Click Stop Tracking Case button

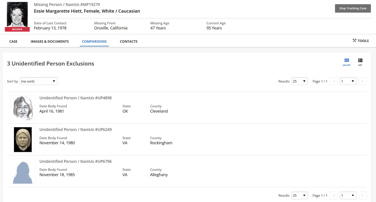point(353,8)
